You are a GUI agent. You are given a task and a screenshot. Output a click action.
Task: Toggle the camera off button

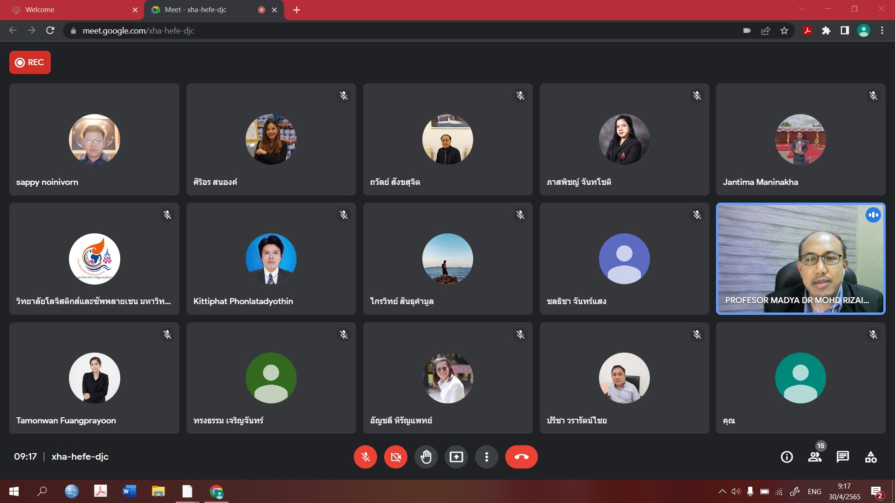click(395, 457)
